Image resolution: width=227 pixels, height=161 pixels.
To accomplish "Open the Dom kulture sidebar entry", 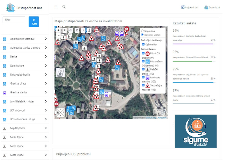I will tap(24, 66).
